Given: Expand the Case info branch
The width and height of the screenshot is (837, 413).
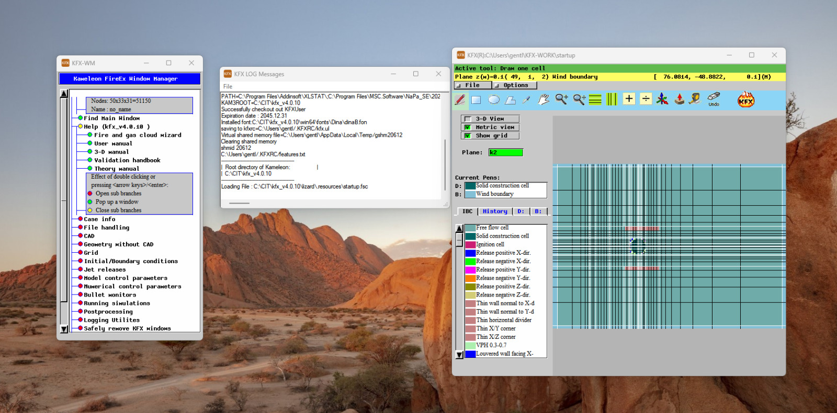Looking at the screenshot, I should 80,219.
